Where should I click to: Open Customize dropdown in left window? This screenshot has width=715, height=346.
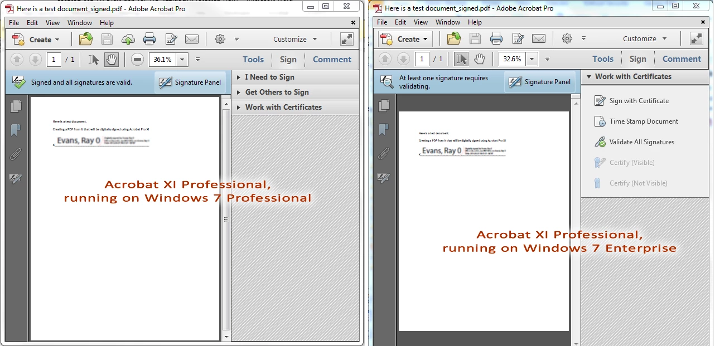[x=295, y=39]
